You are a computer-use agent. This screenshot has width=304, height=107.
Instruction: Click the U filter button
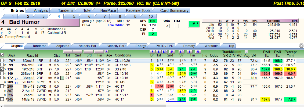click(198, 51)
